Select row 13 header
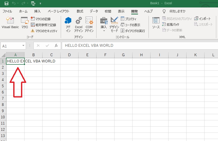Viewport: 218px width, 141px height. pos(3,136)
